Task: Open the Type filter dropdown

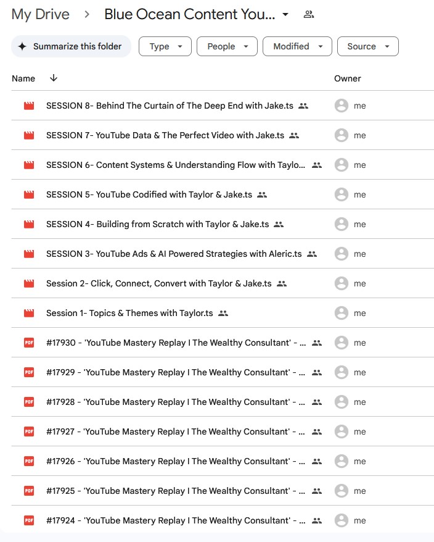Action: pos(165,46)
